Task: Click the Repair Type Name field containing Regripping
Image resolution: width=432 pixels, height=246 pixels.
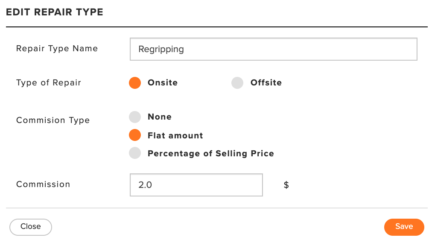Action: pos(274,49)
